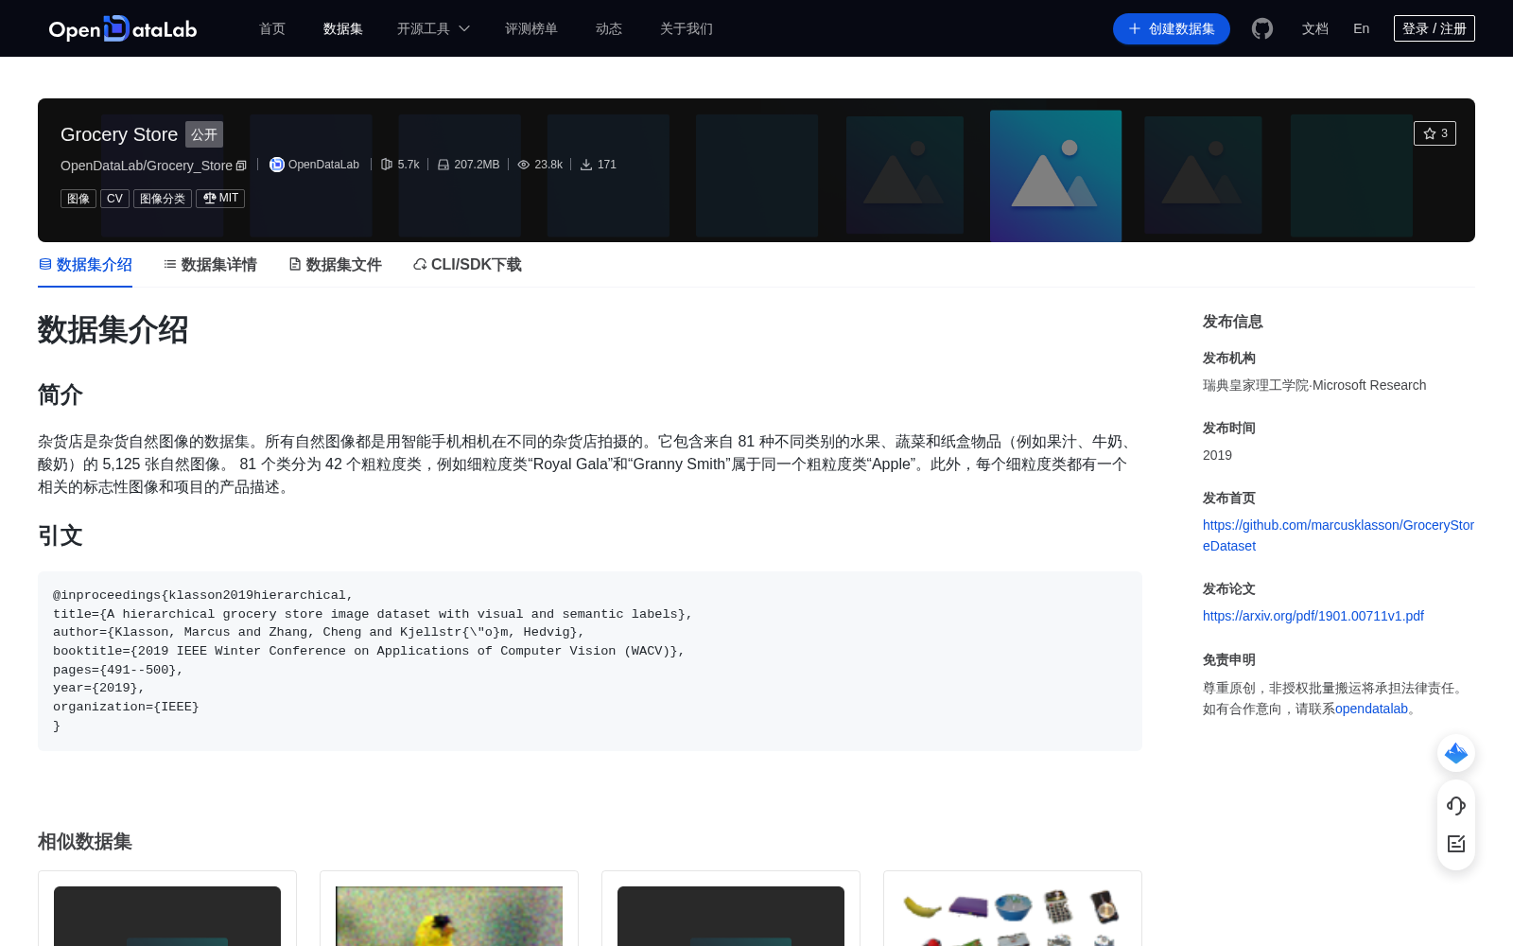The width and height of the screenshot is (1513, 946).
Task: Click the 登录 / 注册 button
Action: pyautogui.click(x=1435, y=28)
